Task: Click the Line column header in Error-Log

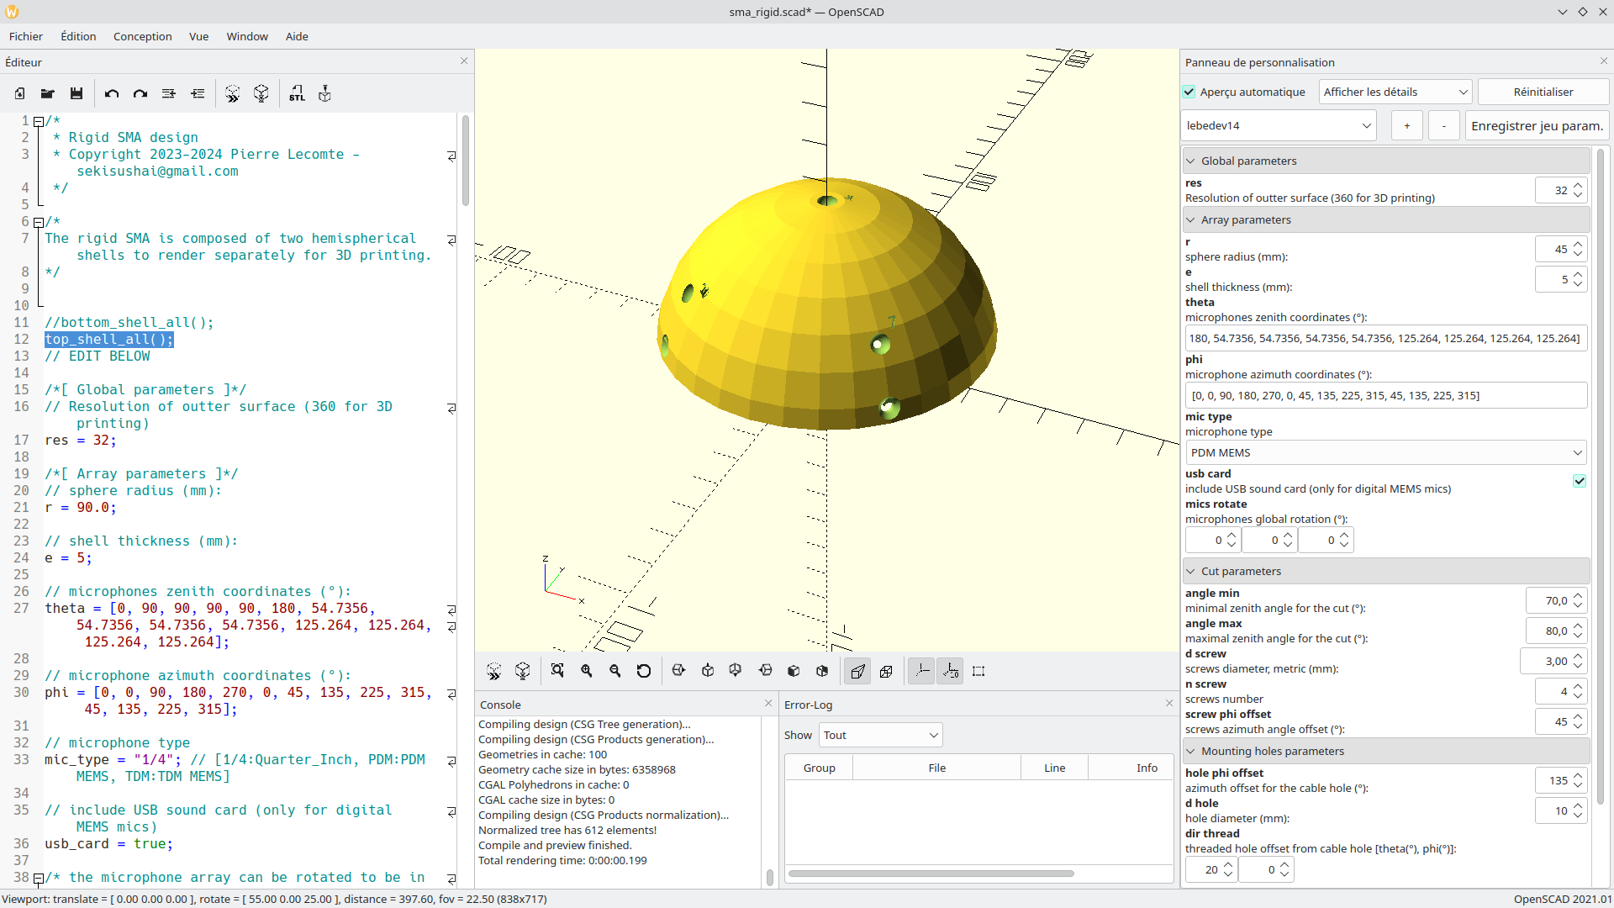Action: coord(1054,768)
